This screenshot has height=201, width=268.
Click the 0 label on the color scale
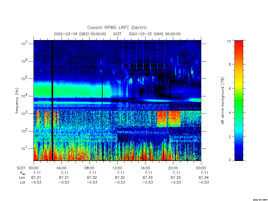[x=230, y=160]
